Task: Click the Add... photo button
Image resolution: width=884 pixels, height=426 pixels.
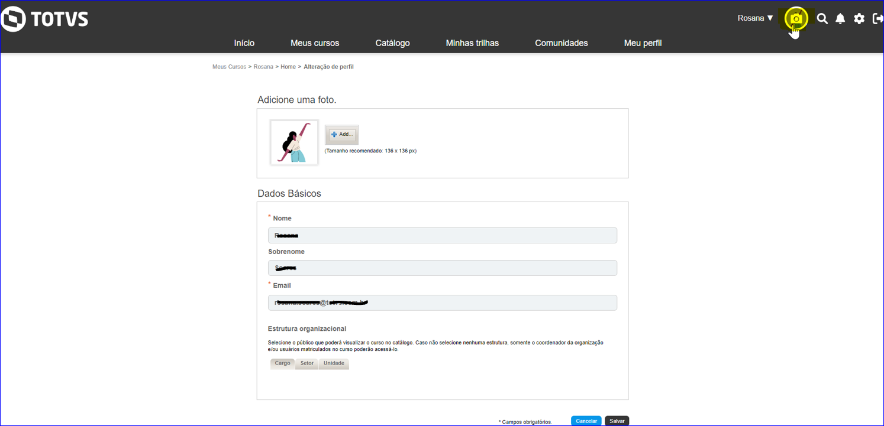Action: pyautogui.click(x=342, y=134)
